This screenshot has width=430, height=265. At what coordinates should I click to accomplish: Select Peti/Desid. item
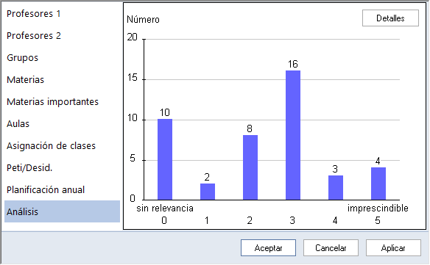coord(29,168)
